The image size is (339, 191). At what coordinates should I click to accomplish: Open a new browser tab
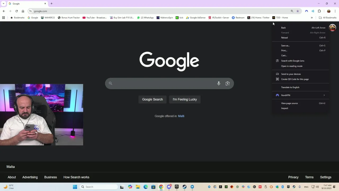(x=51, y=3)
